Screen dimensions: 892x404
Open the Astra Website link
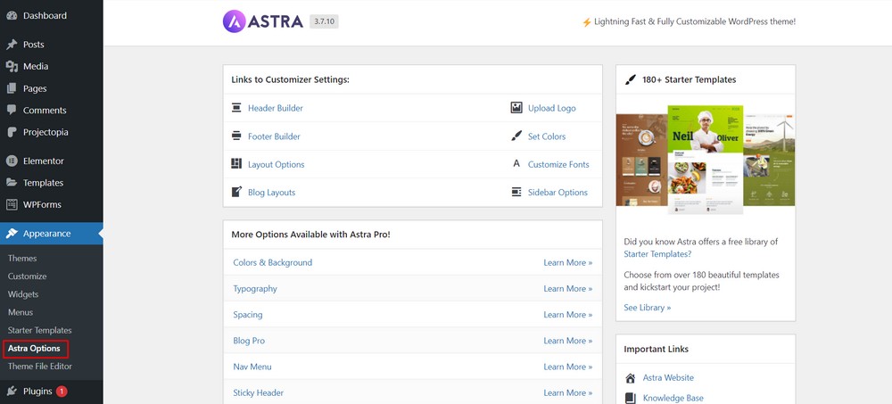tap(668, 378)
